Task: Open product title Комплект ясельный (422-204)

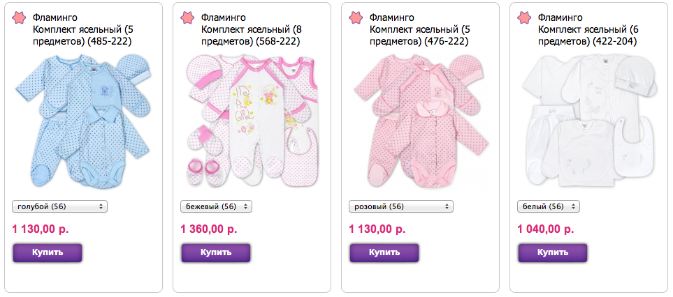Action: point(587,36)
